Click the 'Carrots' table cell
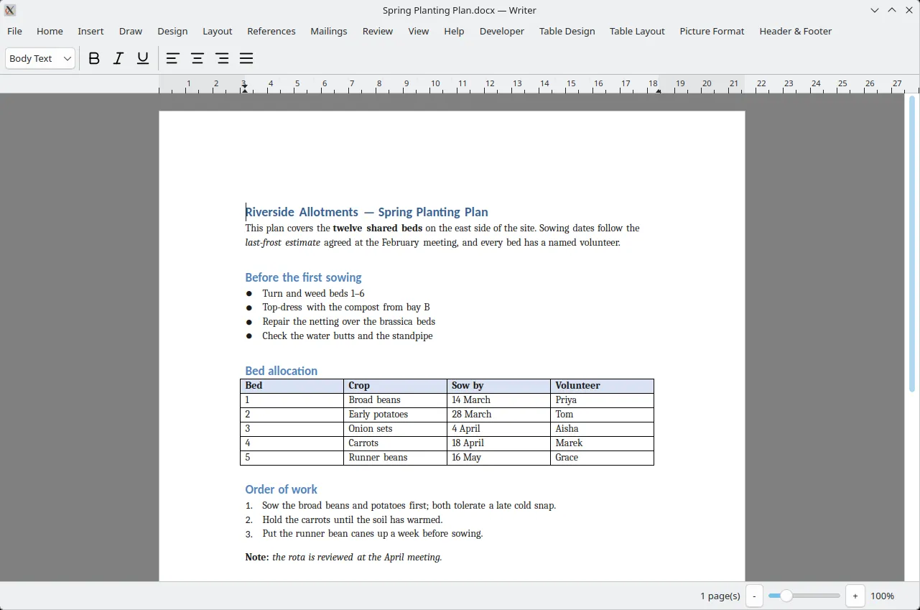The image size is (920, 610). click(395, 443)
